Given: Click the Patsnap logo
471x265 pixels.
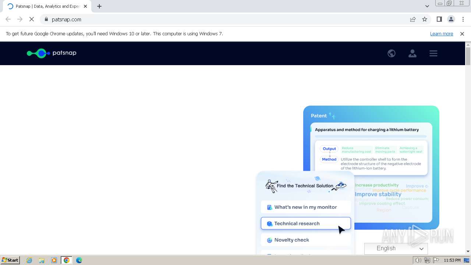Looking at the screenshot, I should coord(52,53).
